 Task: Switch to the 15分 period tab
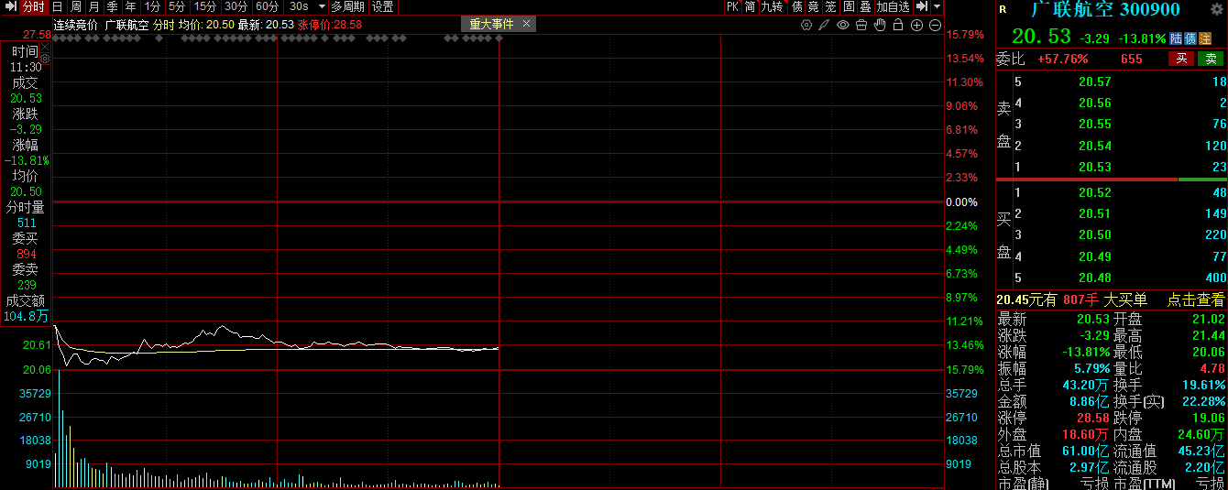205,6
